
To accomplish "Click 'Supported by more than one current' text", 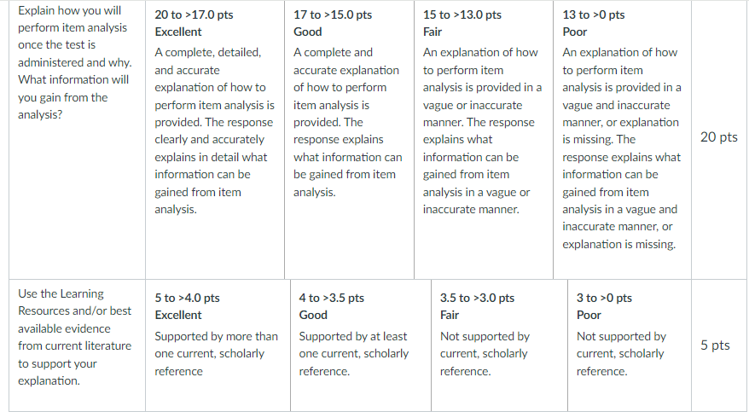I will 216,354.
